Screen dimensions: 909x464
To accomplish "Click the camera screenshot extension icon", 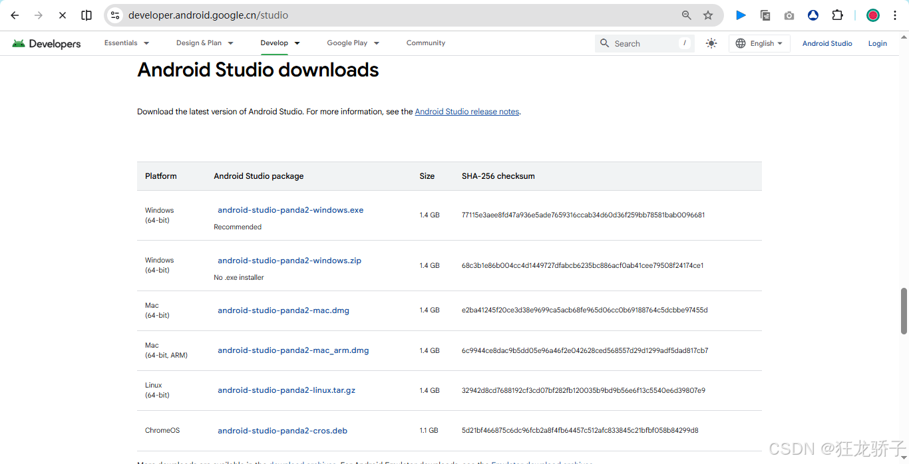I will click(789, 15).
